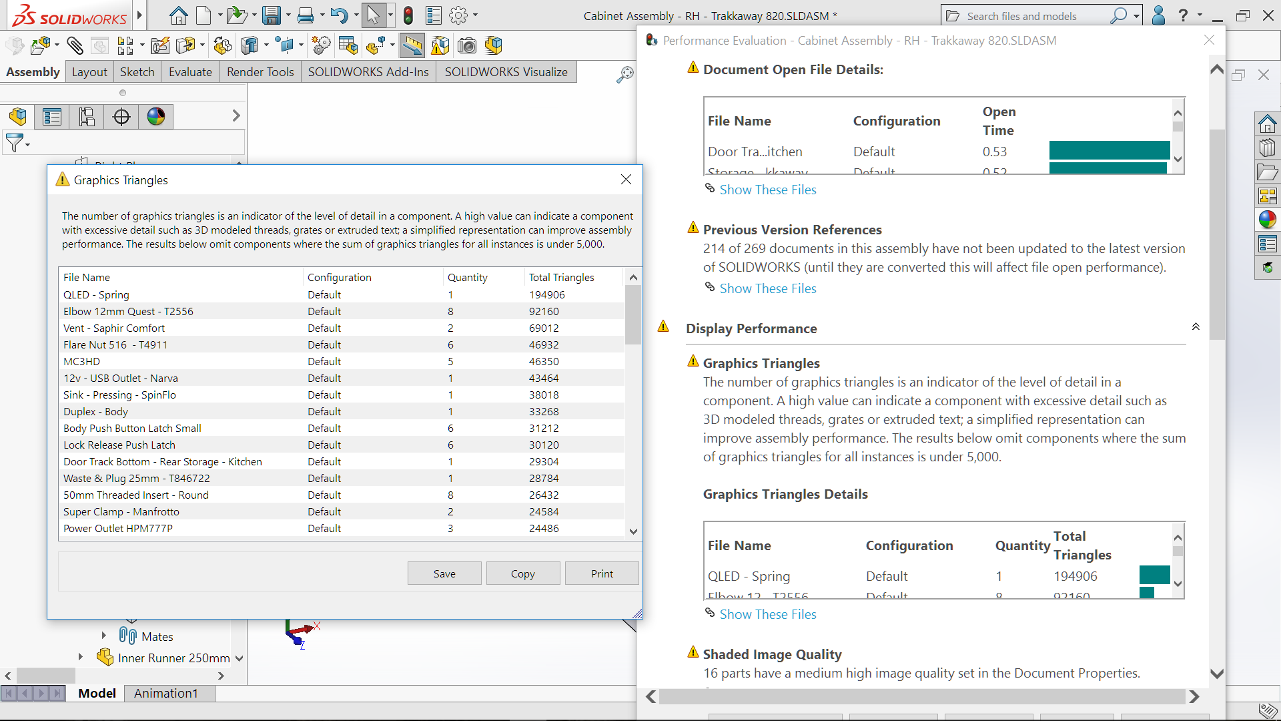Open the ConfigurationManager tab icon
Screen dimensions: 1281x721
pyautogui.click(x=87, y=117)
